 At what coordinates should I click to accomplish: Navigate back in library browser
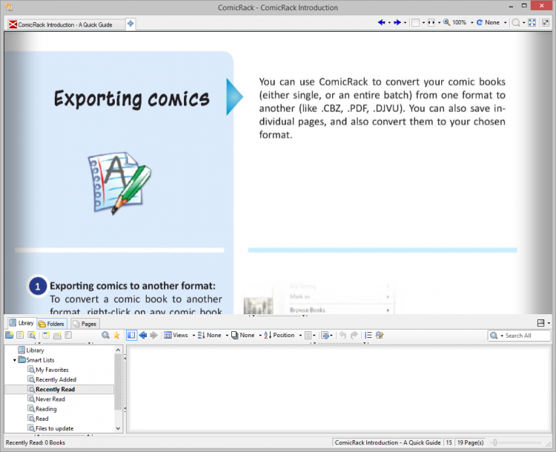coord(143,335)
